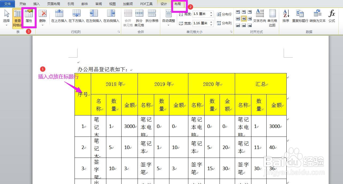Open the 审阅 (Review) ribbon tab
This screenshot has width=343, height=184.
click(98, 4)
